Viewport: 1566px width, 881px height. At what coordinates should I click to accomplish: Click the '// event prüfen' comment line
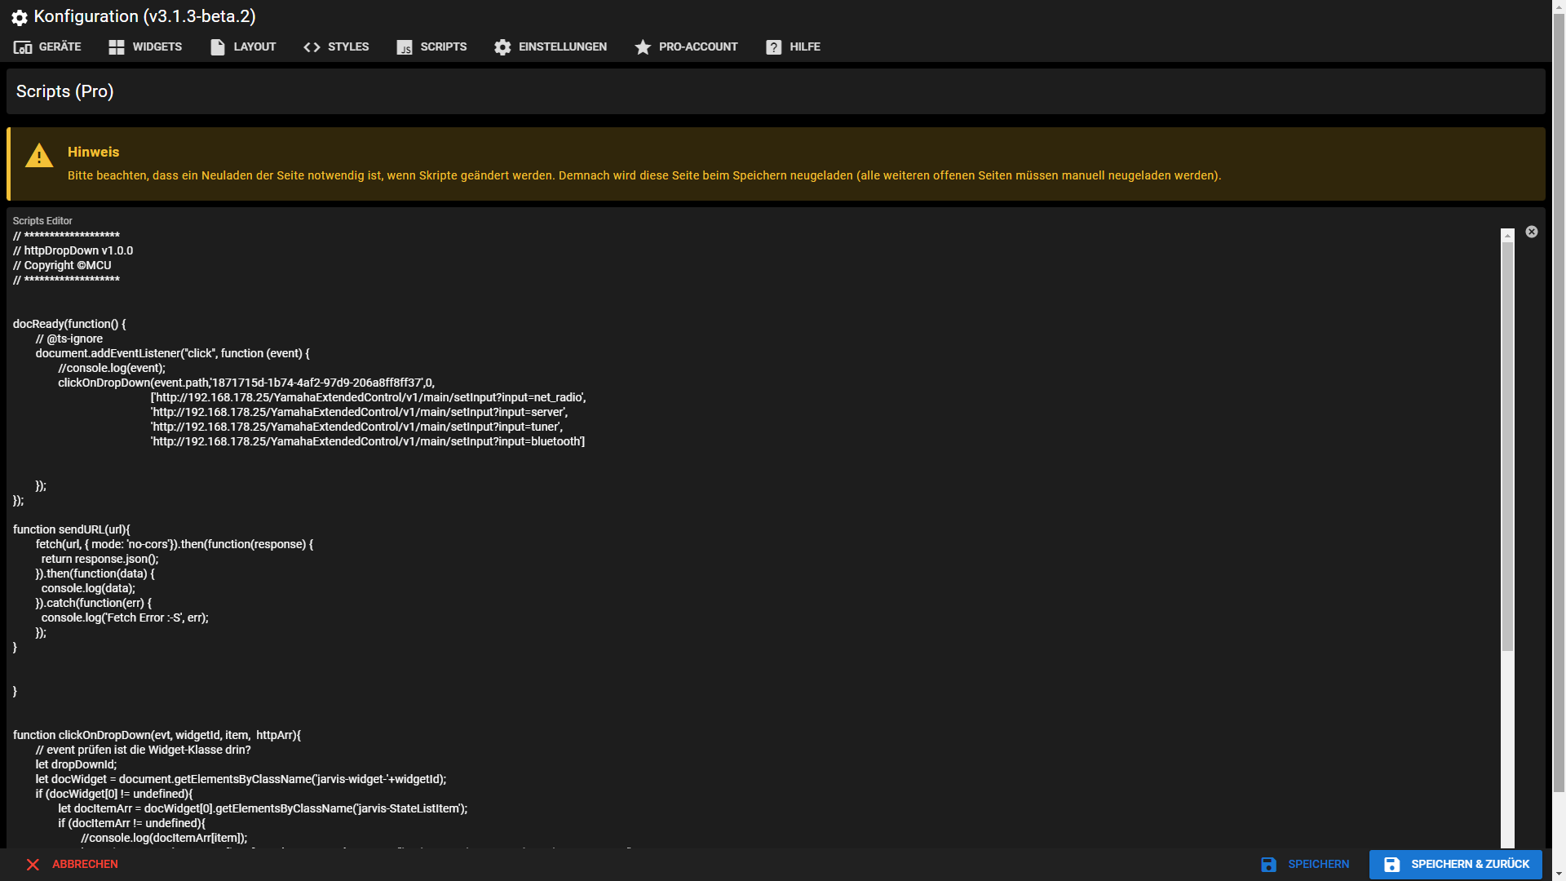pos(144,750)
